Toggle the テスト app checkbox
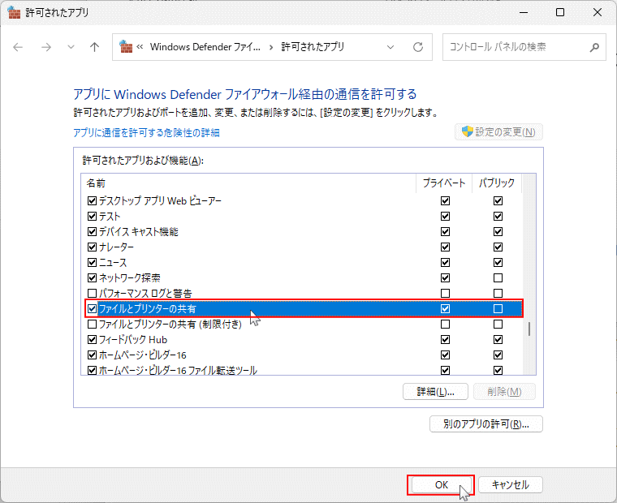The width and height of the screenshot is (617, 503). [x=92, y=217]
